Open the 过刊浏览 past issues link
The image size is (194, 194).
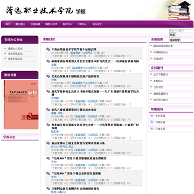pyautogui.click(x=158, y=87)
